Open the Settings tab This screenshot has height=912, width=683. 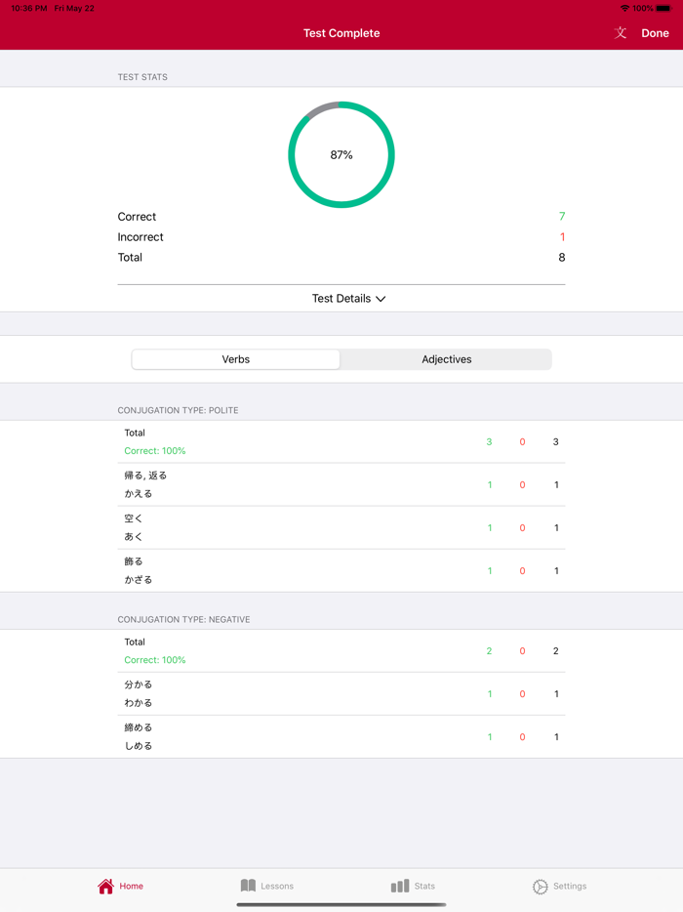click(x=559, y=886)
